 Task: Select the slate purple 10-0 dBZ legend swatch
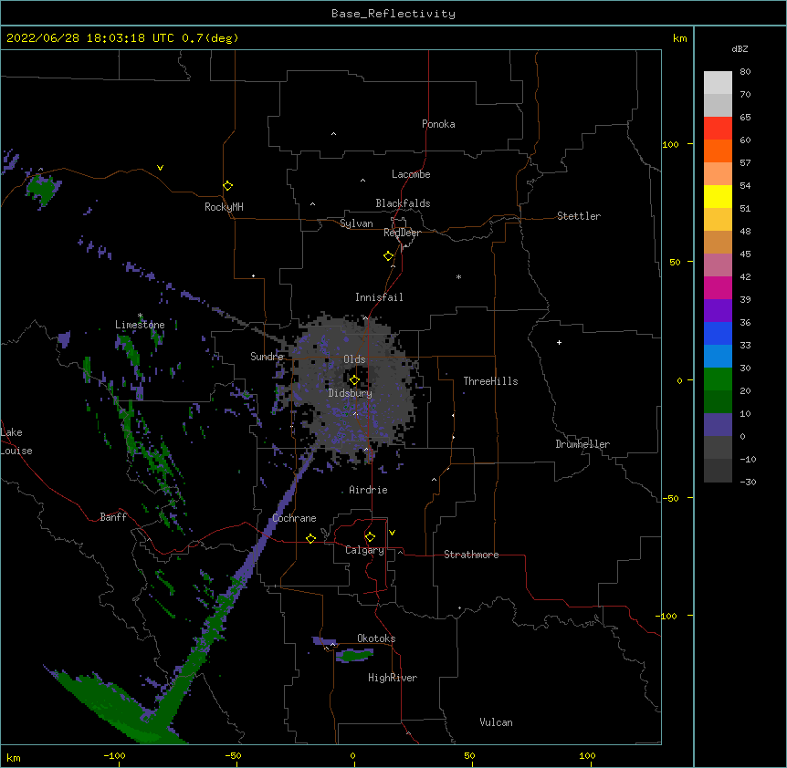click(x=718, y=425)
